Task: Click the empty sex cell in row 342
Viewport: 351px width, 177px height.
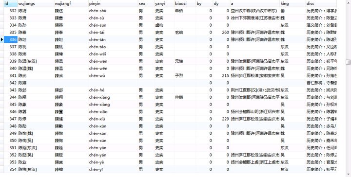Action: (146, 83)
